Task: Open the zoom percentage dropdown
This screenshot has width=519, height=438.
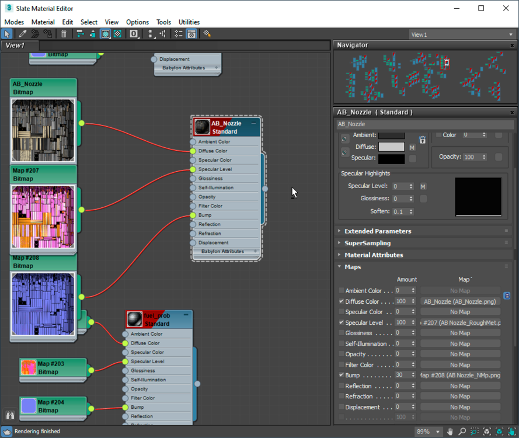Action: point(437,432)
